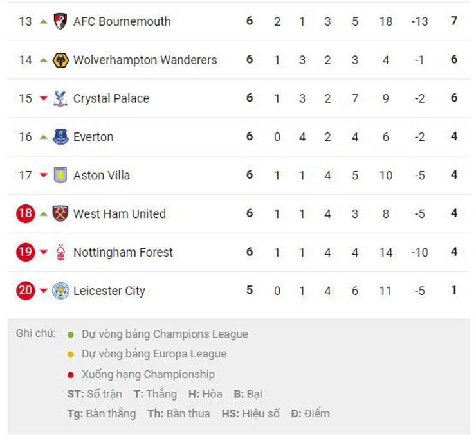Screen dimensions: 476x443
Task: Open the AFC Bournemouth team link
Action: [x=122, y=21]
